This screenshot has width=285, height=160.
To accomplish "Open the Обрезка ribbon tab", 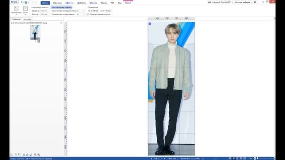I will point(93,3).
